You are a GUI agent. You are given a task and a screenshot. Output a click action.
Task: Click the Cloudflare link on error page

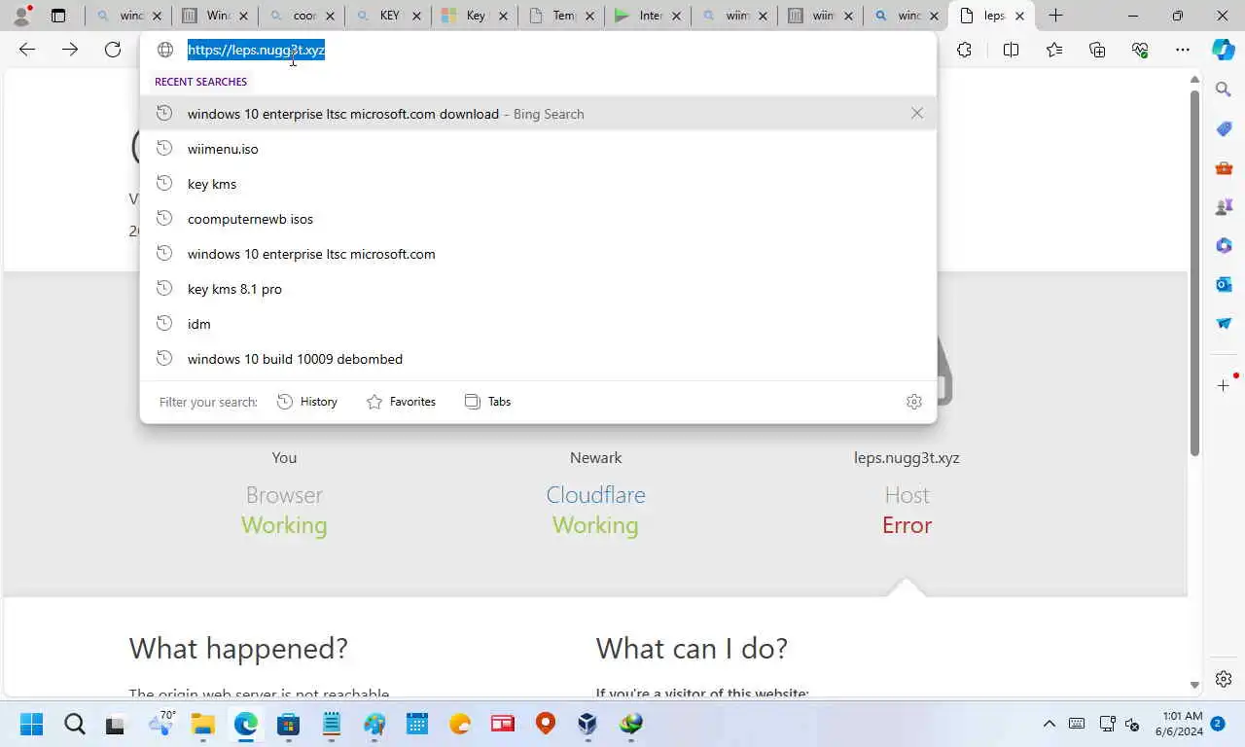(x=595, y=495)
